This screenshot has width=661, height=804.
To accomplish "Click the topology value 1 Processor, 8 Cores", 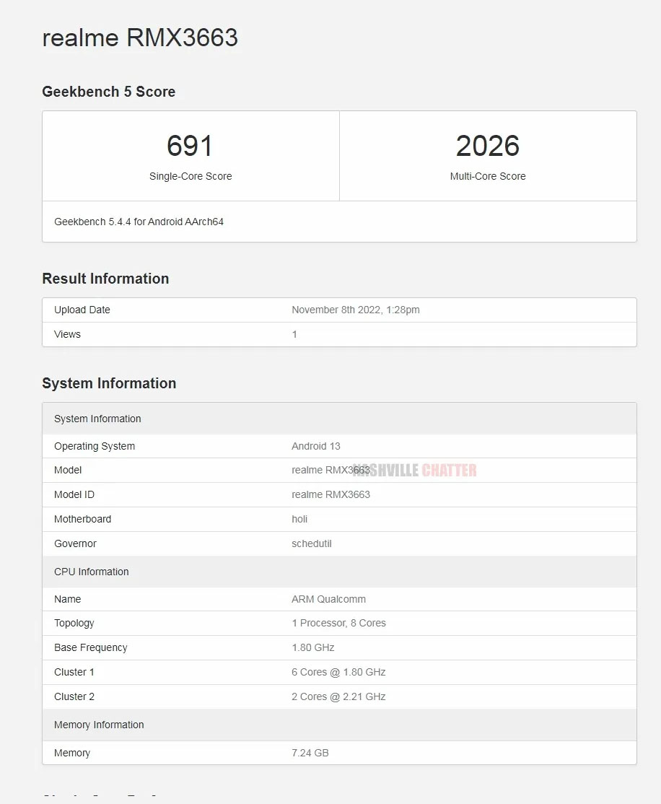I will (x=338, y=623).
